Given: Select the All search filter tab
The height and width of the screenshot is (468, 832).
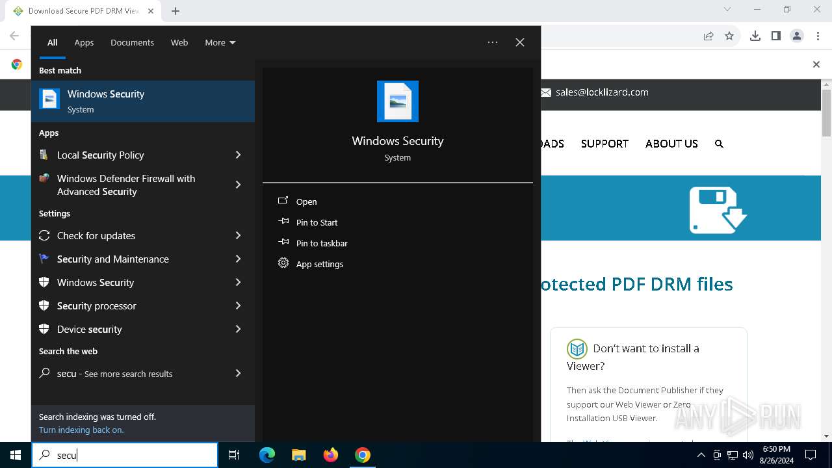Looking at the screenshot, I should [53, 42].
